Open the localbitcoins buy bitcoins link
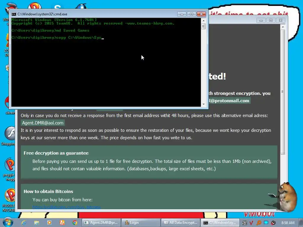The width and height of the screenshot is (303, 227). click(x=67, y=207)
